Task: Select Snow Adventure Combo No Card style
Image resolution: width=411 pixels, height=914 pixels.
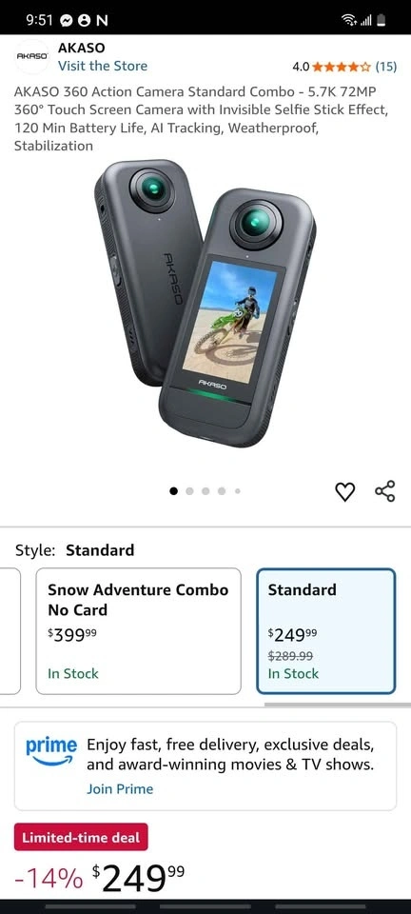Action: point(139,631)
